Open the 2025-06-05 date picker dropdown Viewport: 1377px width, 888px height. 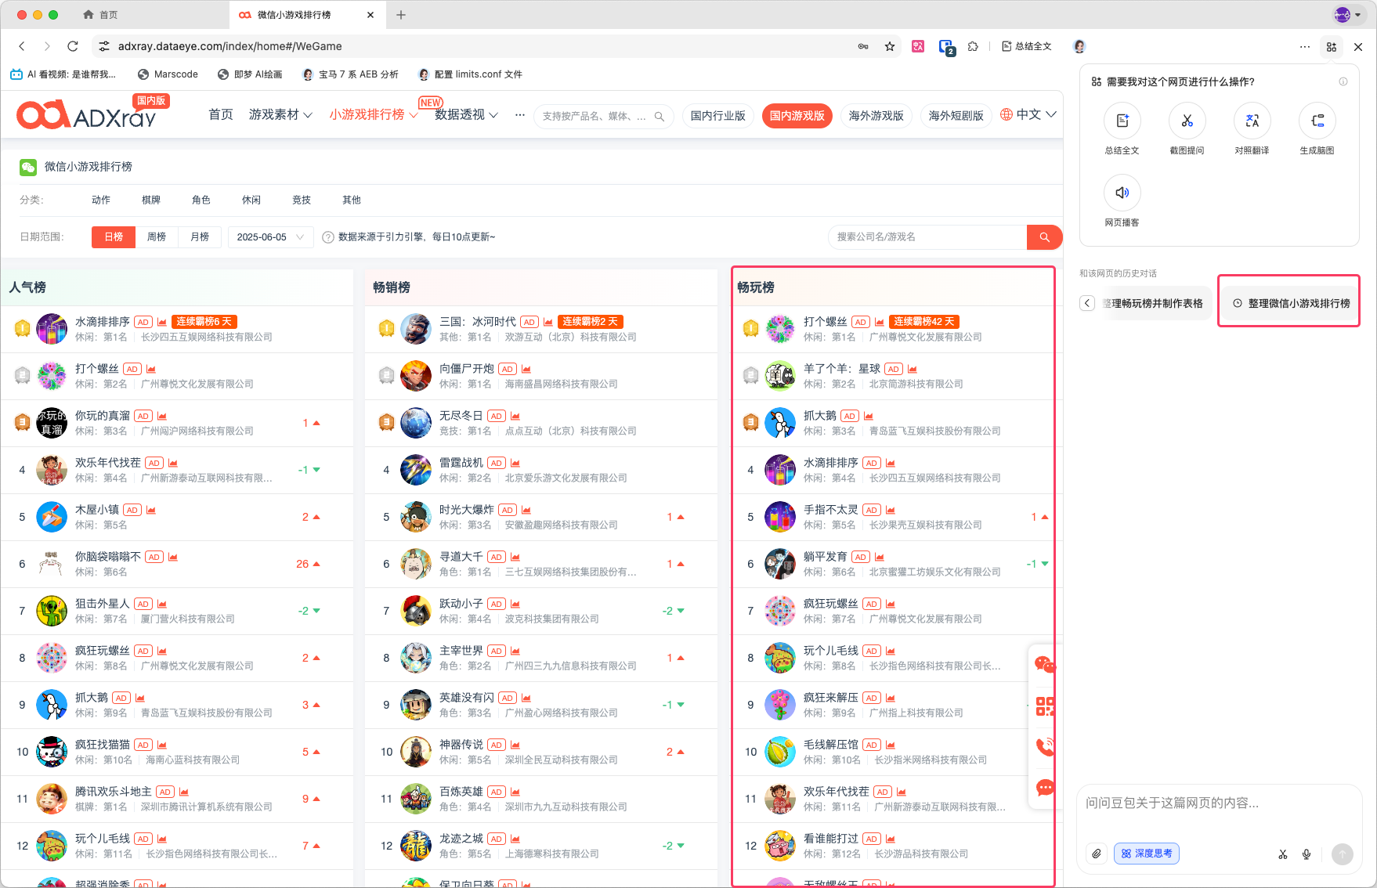(x=270, y=236)
